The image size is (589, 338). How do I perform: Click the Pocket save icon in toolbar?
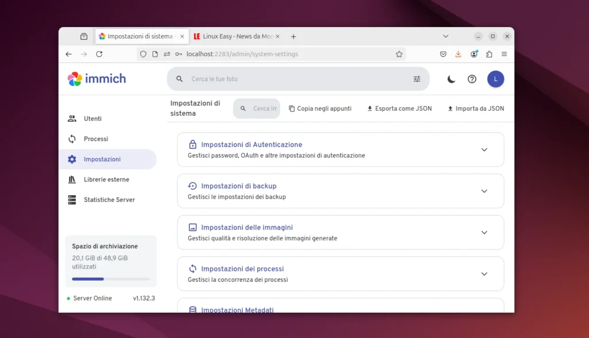pyautogui.click(x=443, y=54)
